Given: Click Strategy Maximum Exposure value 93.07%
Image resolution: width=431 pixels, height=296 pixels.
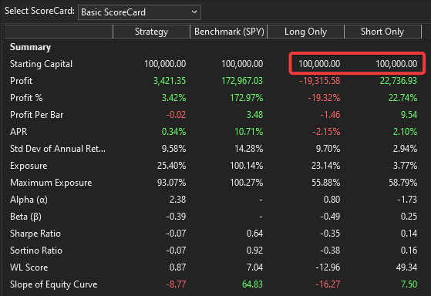Looking at the screenshot, I should [172, 183].
